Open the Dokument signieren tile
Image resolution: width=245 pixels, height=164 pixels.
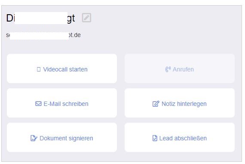tap(62, 137)
